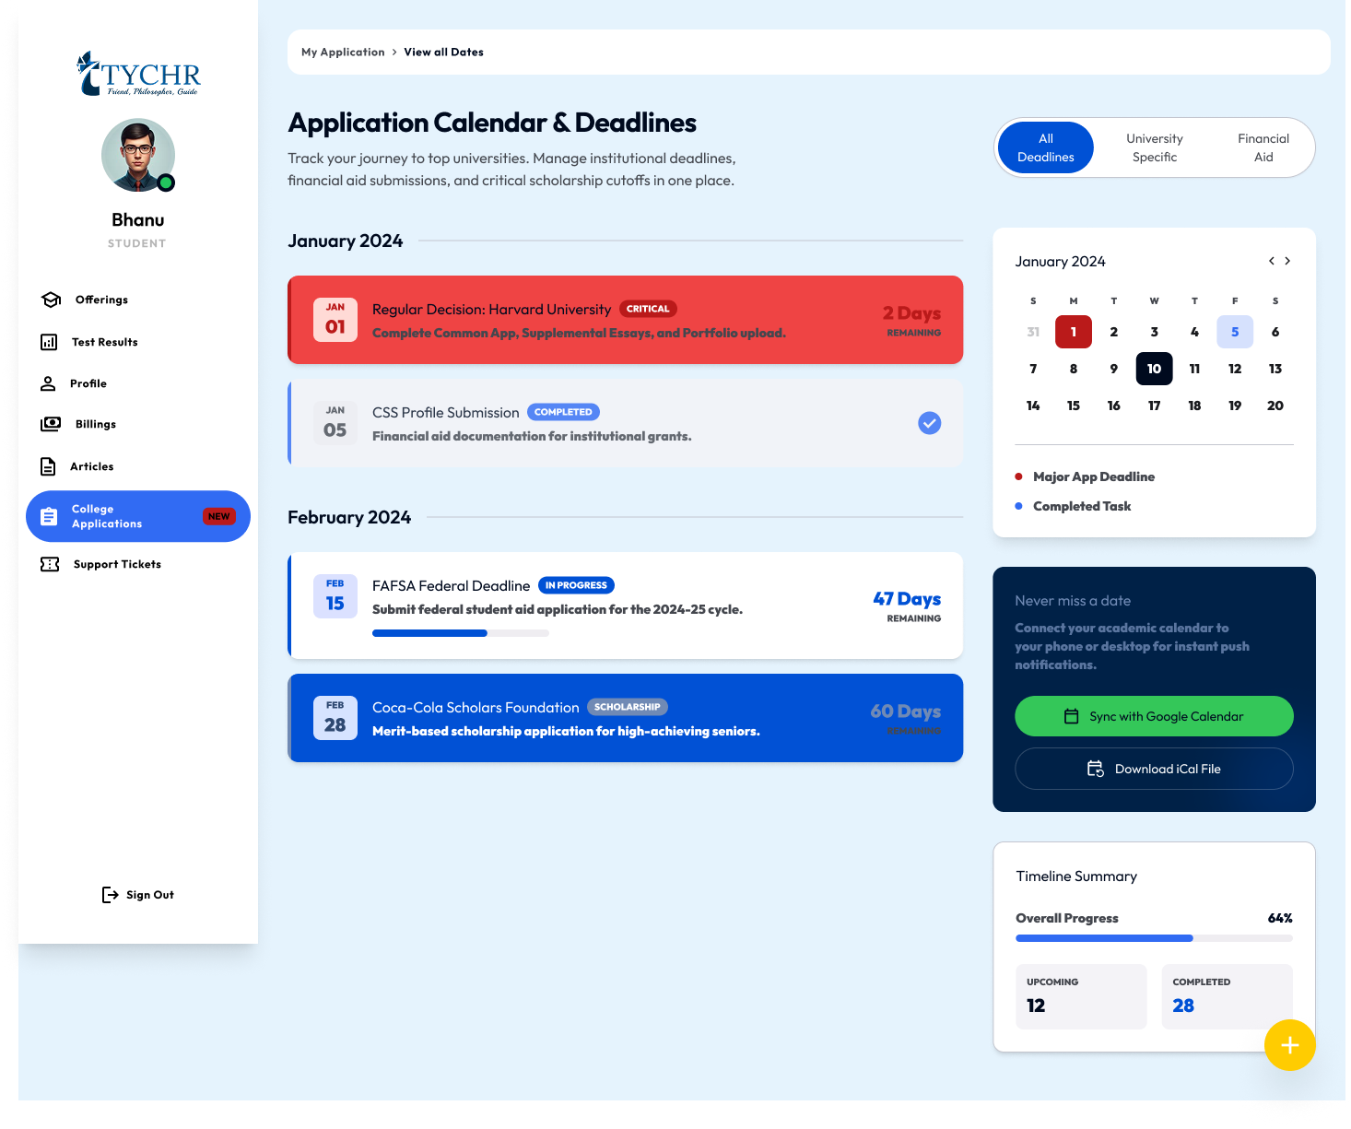Image resolution: width=1351 pixels, height=1129 pixels.
Task: Click the Sign Out label
Action: 150,895
